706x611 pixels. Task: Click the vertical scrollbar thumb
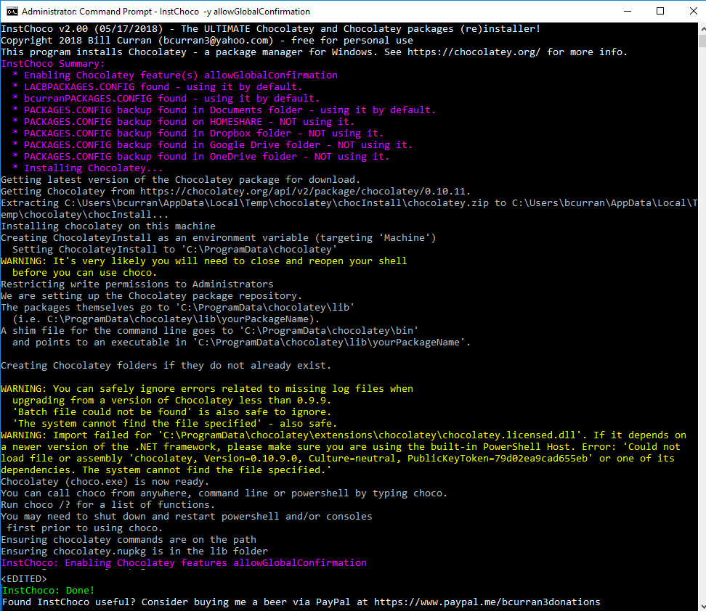(x=702, y=41)
